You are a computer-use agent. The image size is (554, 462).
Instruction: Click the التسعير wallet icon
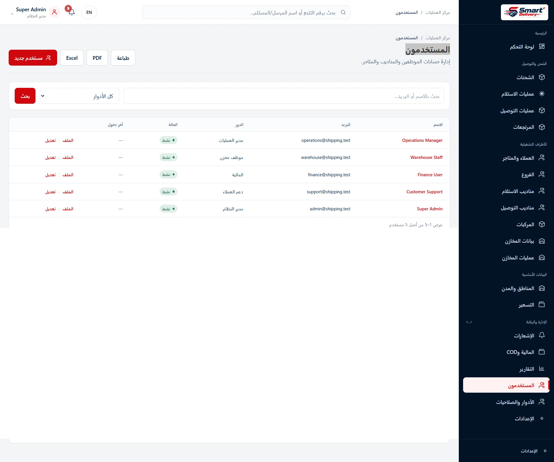tap(542, 305)
